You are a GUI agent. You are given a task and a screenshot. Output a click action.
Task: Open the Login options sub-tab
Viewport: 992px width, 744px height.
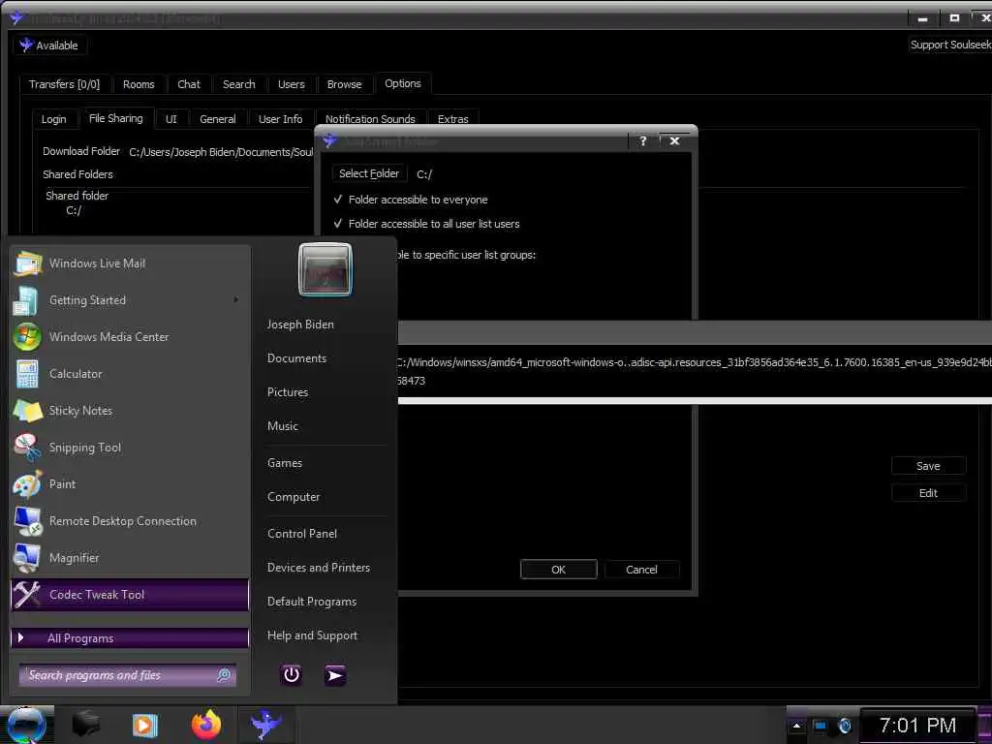pyautogui.click(x=54, y=119)
